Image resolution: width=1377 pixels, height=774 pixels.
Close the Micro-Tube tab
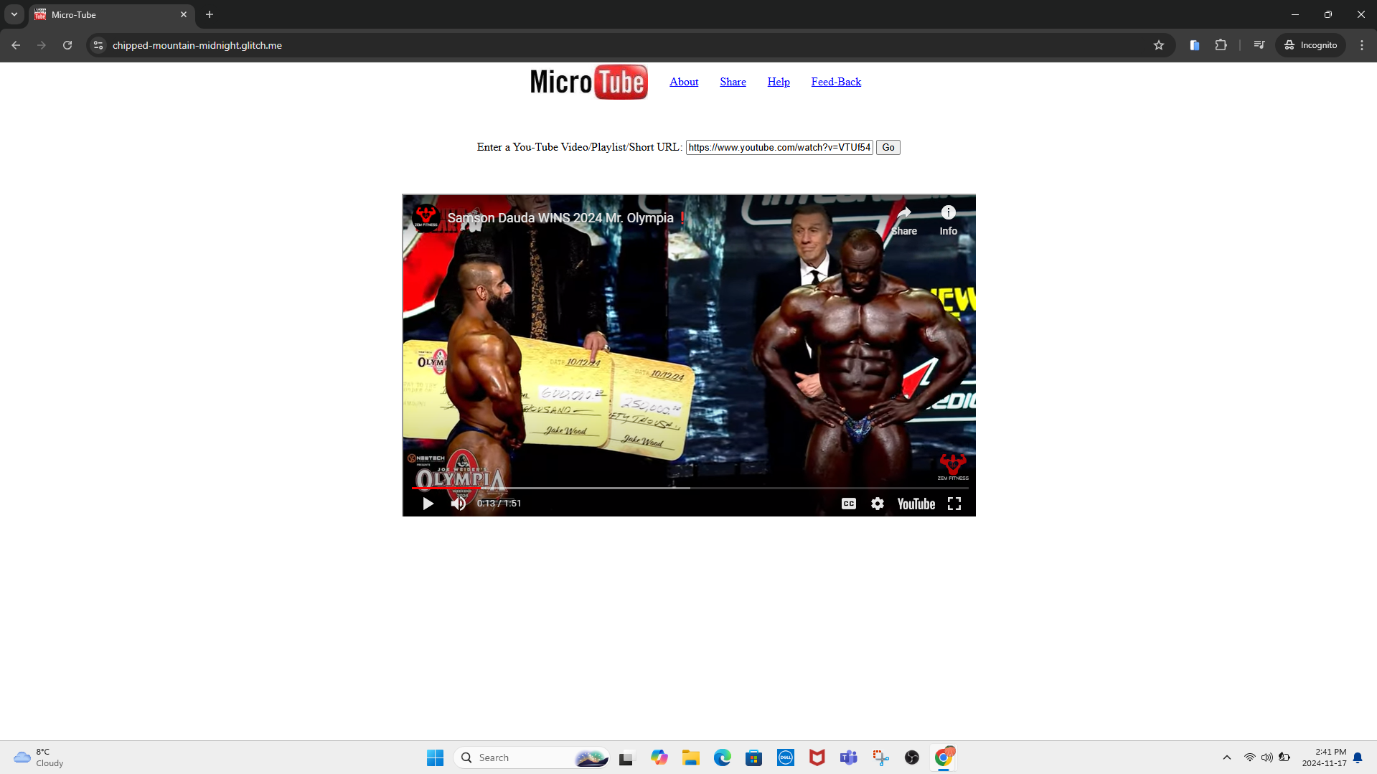coord(184,14)
